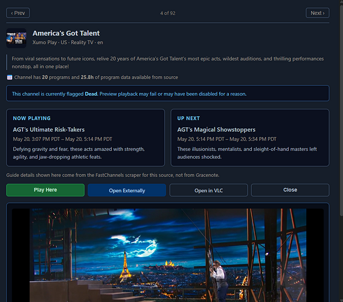The width and height of the screenshot is (343, 302).
Task: Click 'May 20, 3:07 PM PDT' time range
Action: tap(62, 139)
